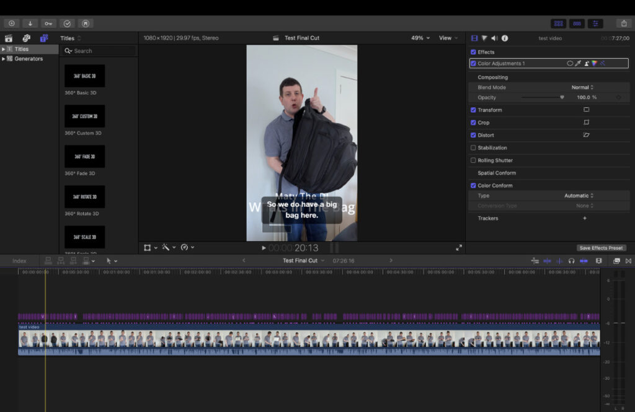Toggle the Inspector panel visibility button
This screenshot has width=635, height=412.
pos(595,24)
